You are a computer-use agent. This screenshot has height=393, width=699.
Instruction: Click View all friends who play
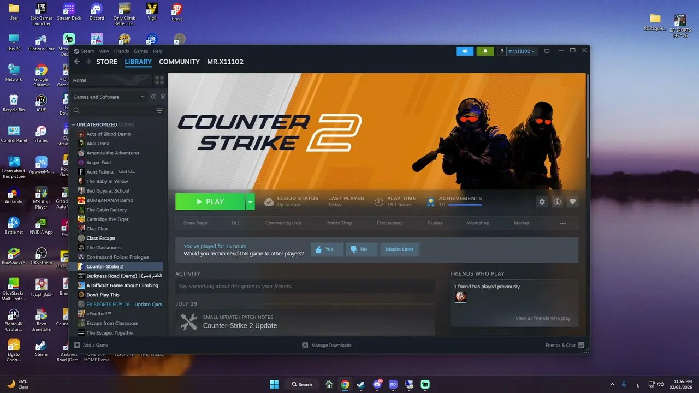point(543,318)
